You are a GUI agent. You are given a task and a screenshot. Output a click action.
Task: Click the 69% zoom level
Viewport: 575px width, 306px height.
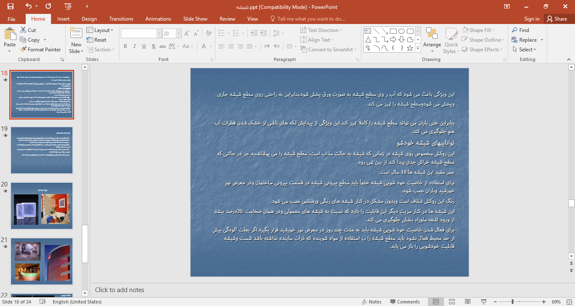[x=556, y=302]
